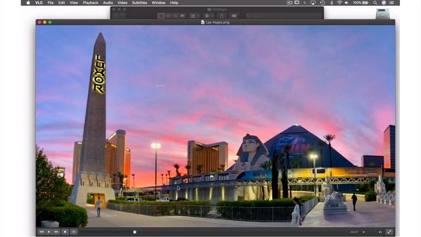Click the Share button in Finder toolbar

pos(222,16)
